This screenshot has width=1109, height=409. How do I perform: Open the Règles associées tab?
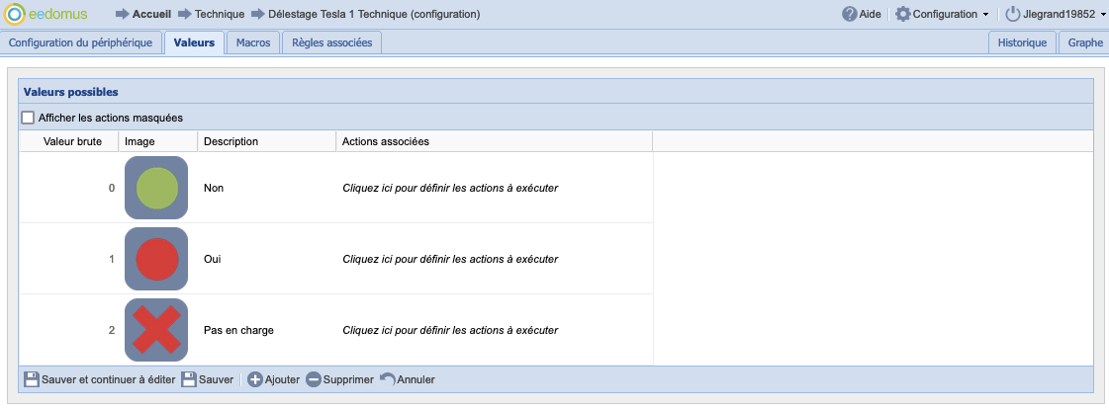click(x=331, y=42)
